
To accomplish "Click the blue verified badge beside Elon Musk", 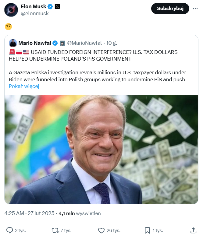I will pos(51,6).
